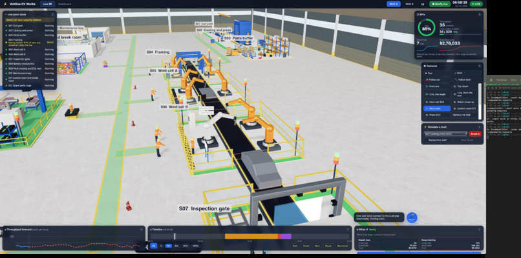Open help icon on the Cameras panel
Viewport: 521px width, 258px height.
479,66
